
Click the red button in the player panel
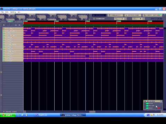(159, 108)
